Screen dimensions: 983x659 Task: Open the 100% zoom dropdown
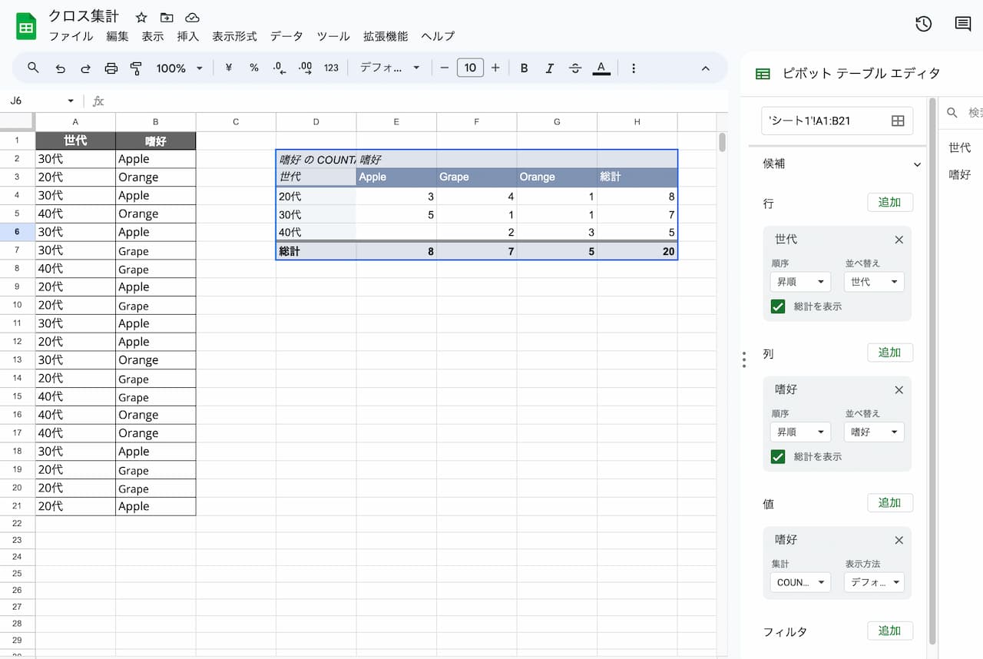[x=179, y=68]
